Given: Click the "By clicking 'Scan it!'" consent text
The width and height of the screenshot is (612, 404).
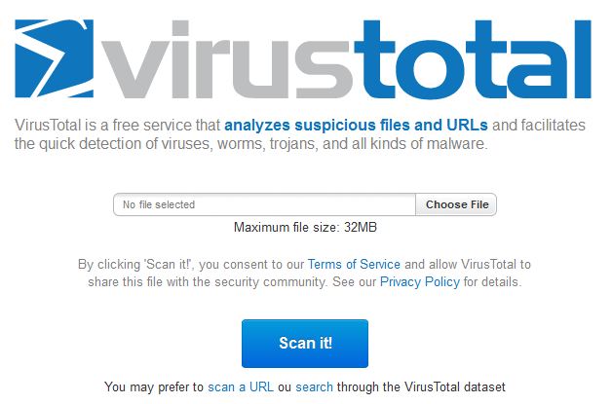Looking at the screenshot, I should [x=136, y=265].
